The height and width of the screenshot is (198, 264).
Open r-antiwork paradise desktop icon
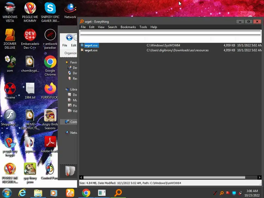(x=50, y=39)
